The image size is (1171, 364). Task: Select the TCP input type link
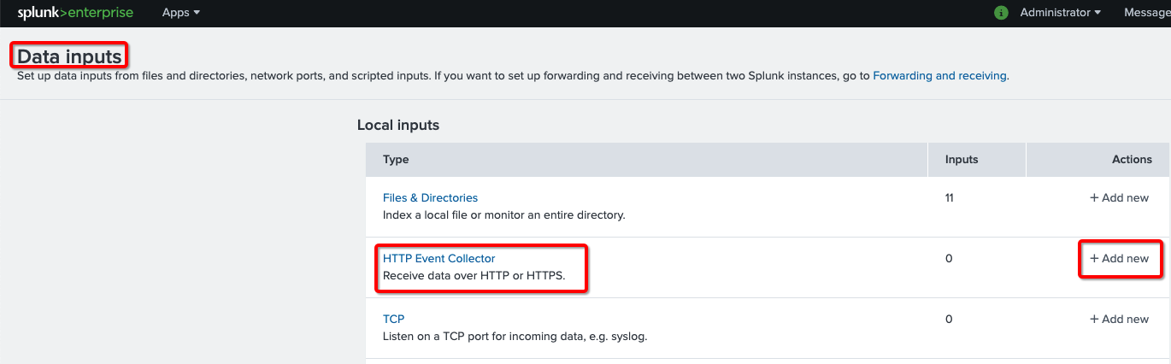point(393,319)
